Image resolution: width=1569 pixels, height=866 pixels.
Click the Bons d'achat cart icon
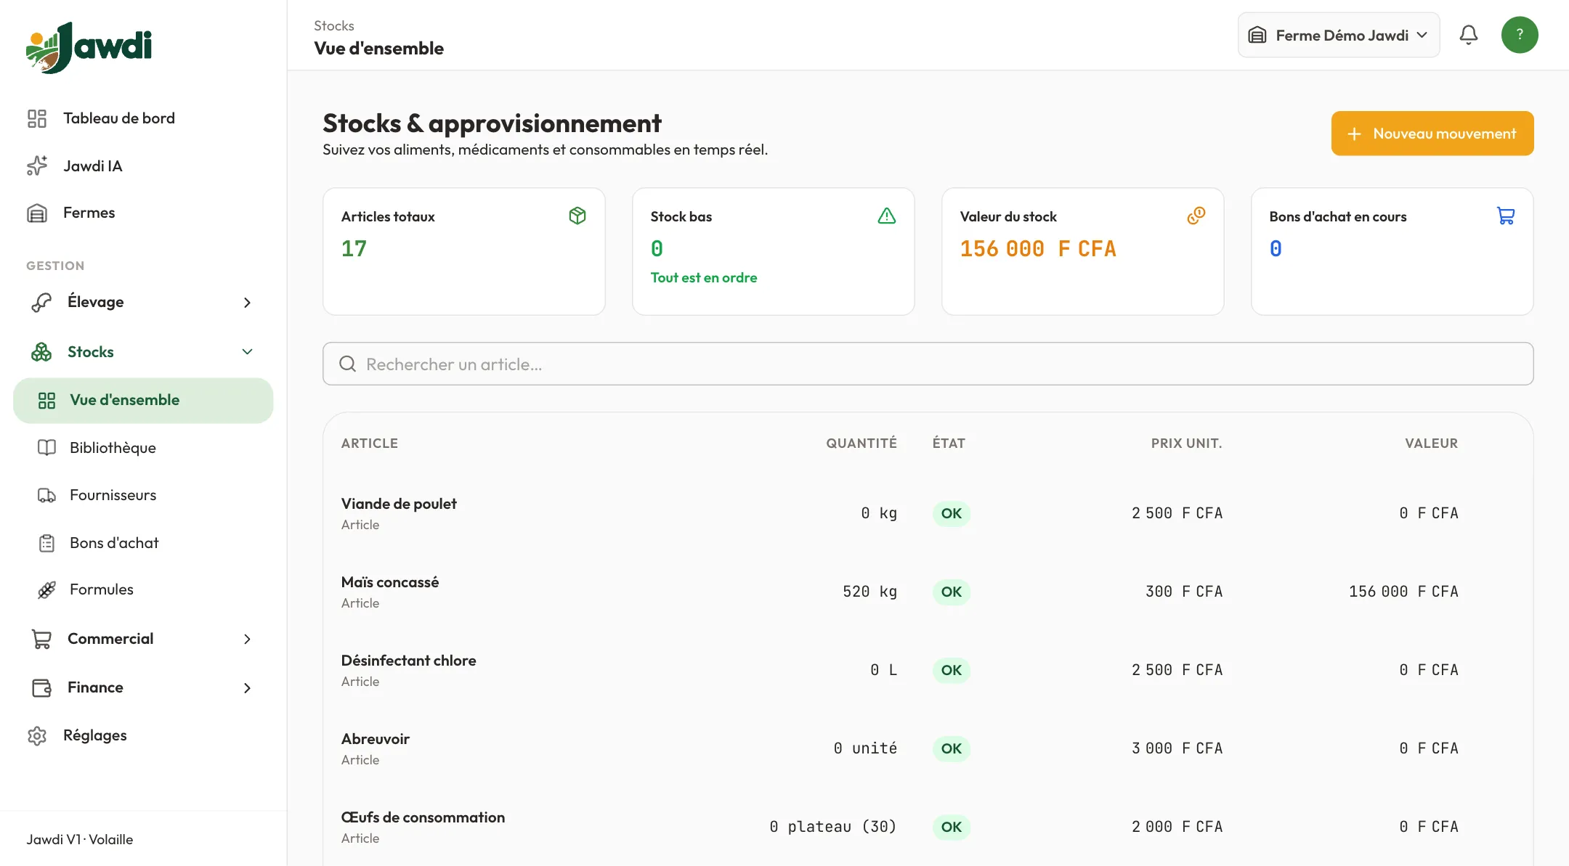tap(1506, 216)
